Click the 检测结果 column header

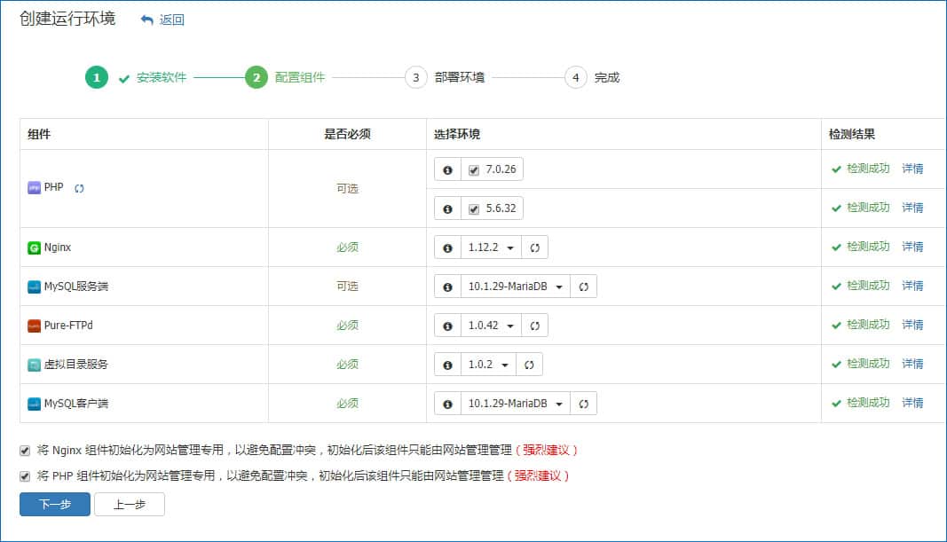[x=851, y=134]
